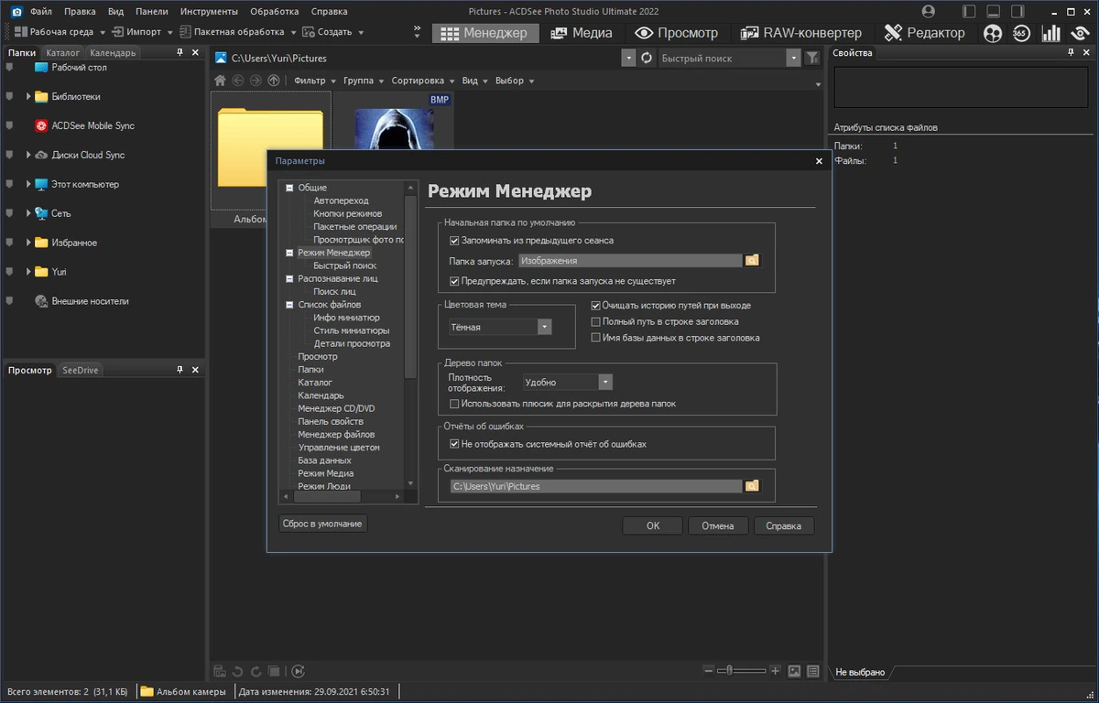Image resolution: width=1099 pixels, height=703 pixels.
Task: Go to Home folder icon
Action: pos(220,81)
